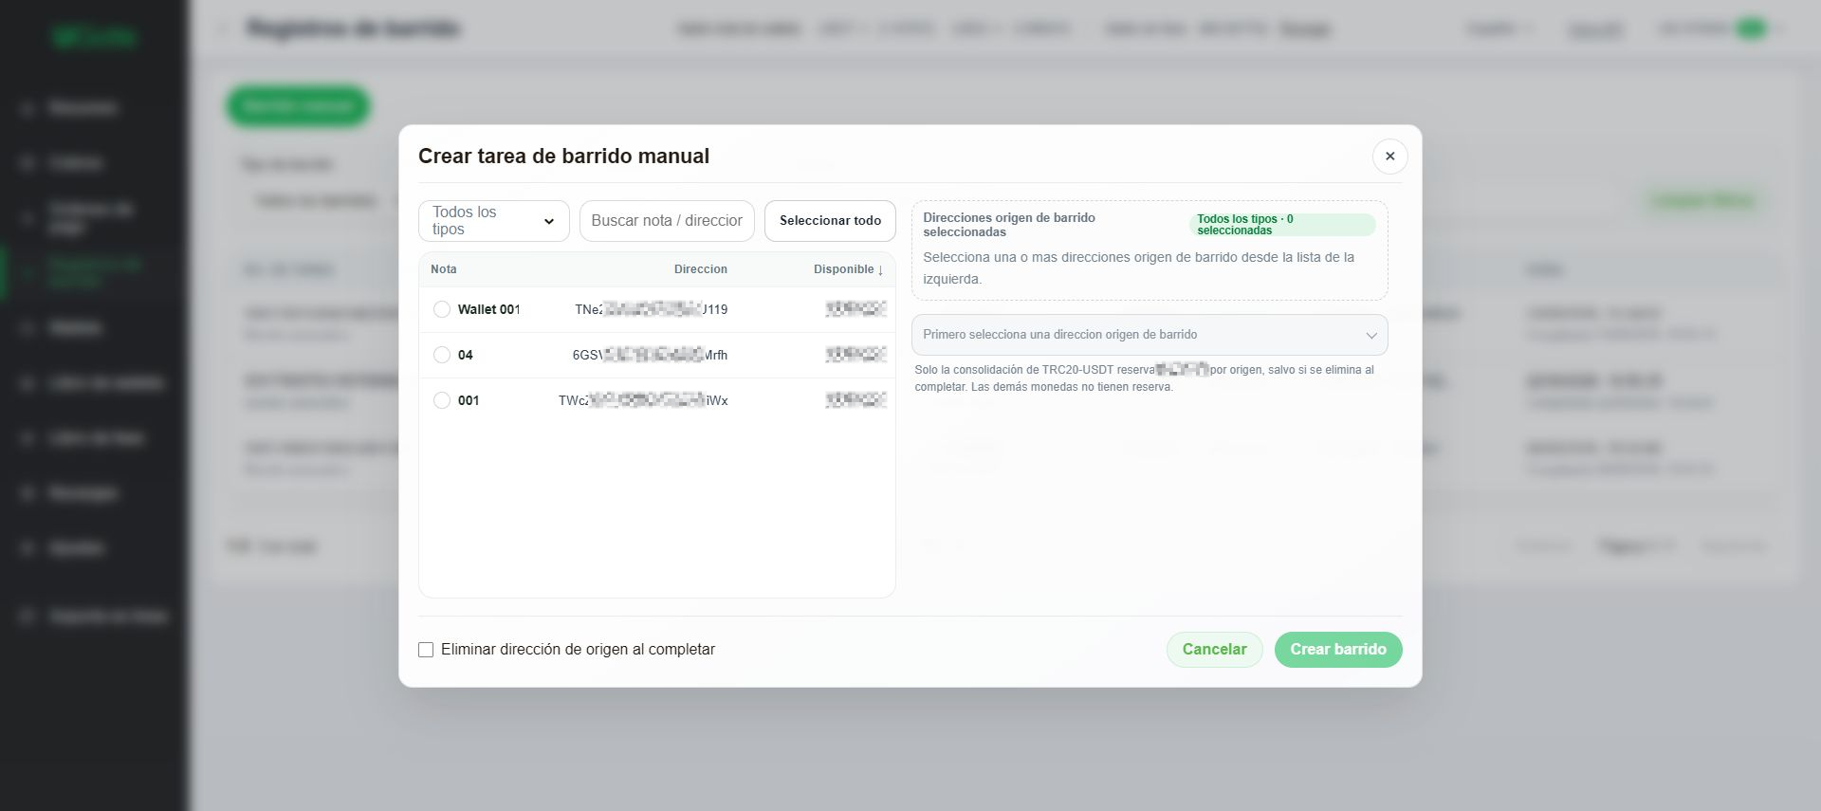Click the Crear barrido button
Viewport: 1821px width, 811px height.
tap(1338, 650)
